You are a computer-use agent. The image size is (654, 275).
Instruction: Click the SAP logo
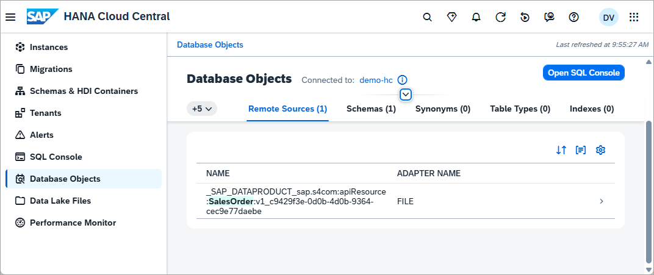tap(42, 16)
